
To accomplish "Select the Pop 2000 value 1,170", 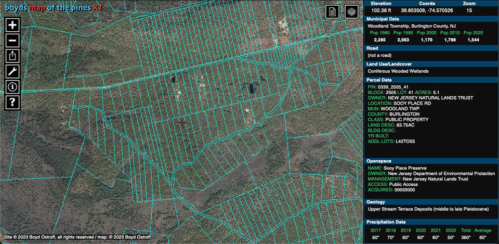I will (426, 40).
